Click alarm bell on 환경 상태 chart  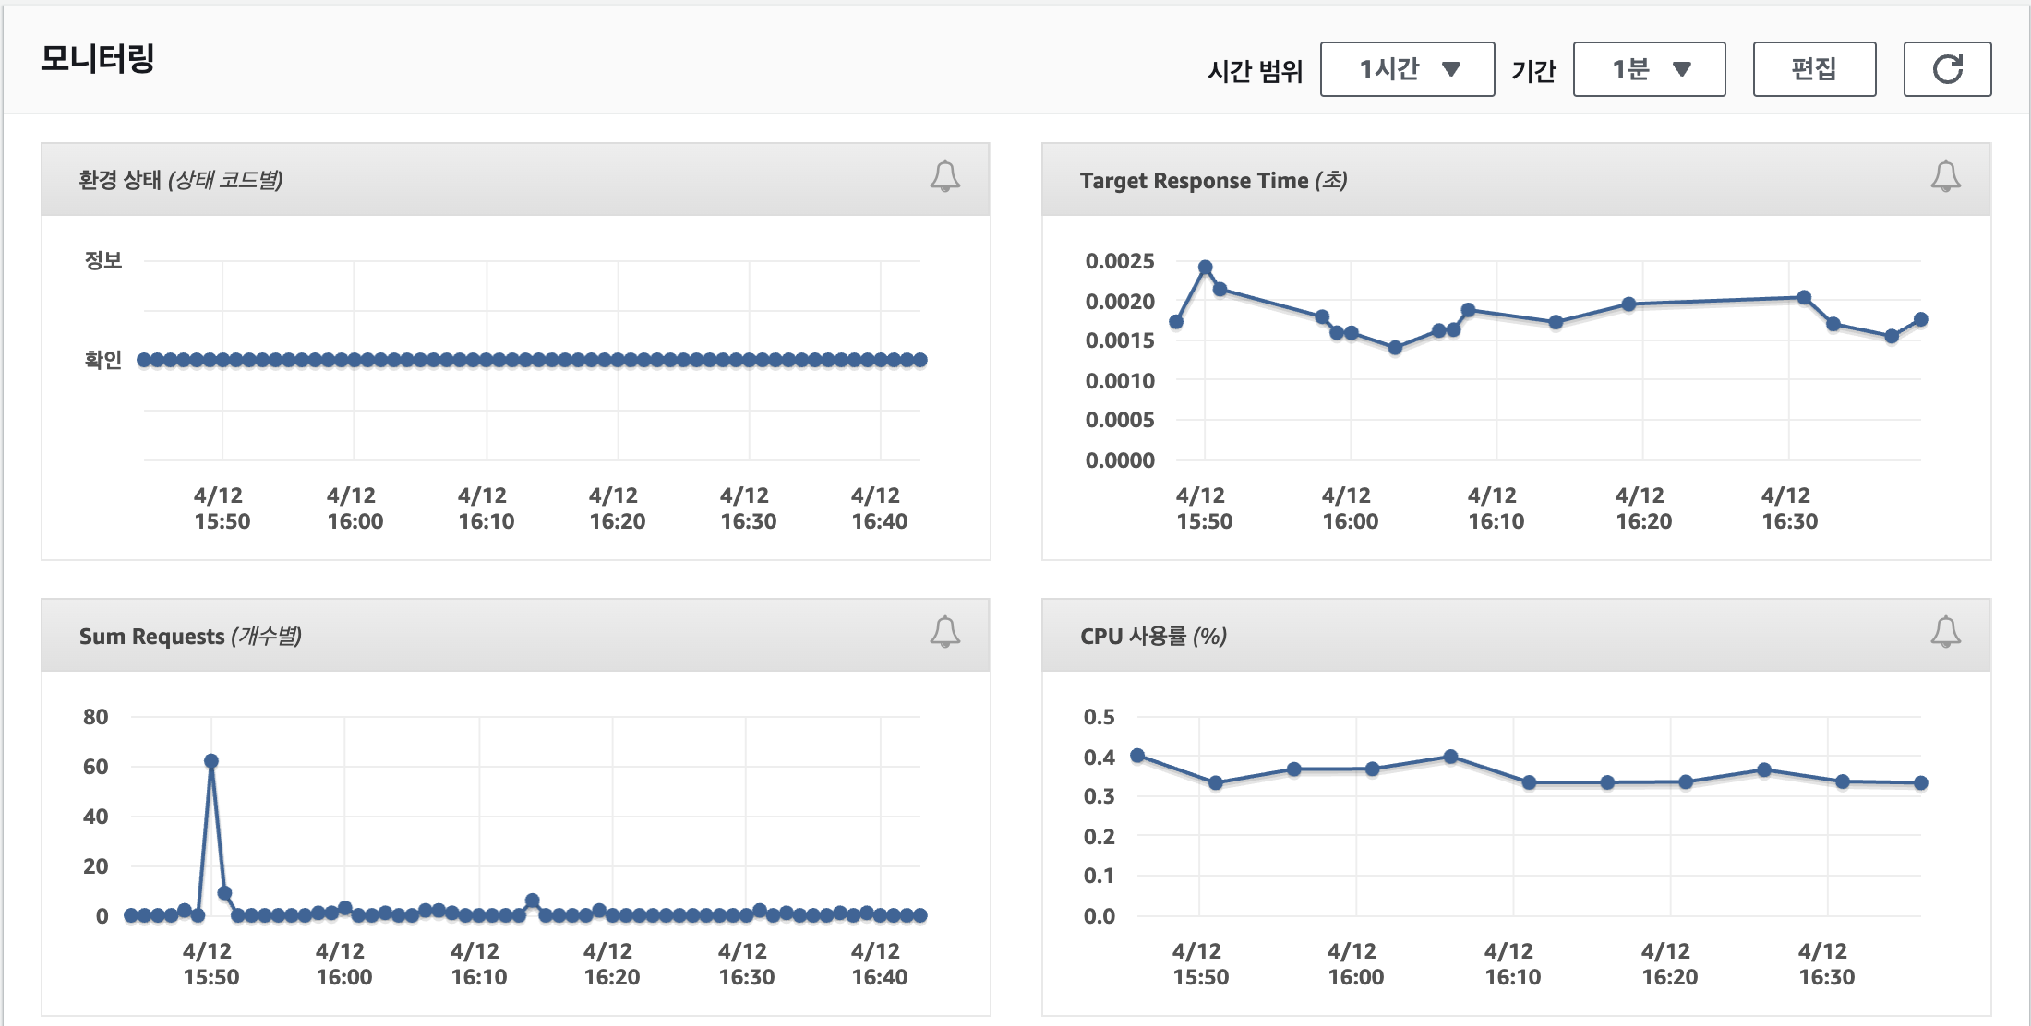(944, 175)
